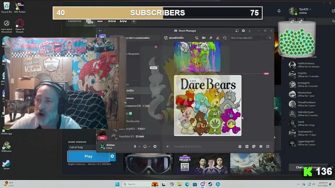Expand headphone output options arrow
Screen dimensions: 335x188
pos(149,146)
